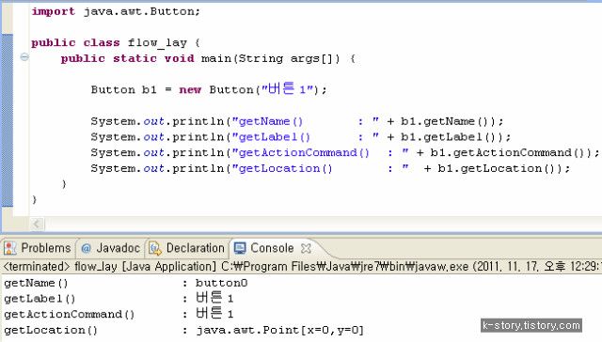Image resolution: width=602 pixels, height=342 pixels.
Task: Close the Console view with X
Action: pos(306,248)
